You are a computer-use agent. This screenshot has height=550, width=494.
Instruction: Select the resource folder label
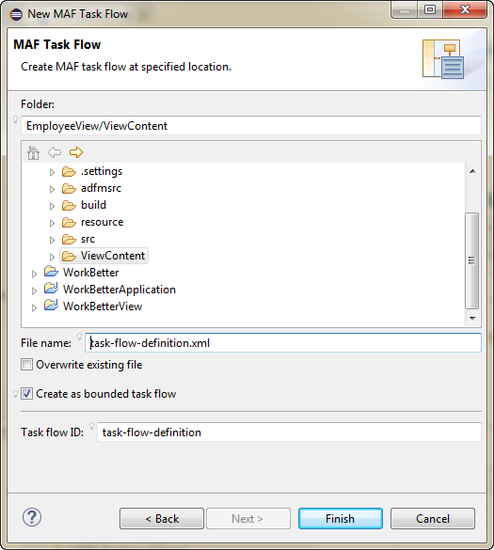tap(102, 222)
